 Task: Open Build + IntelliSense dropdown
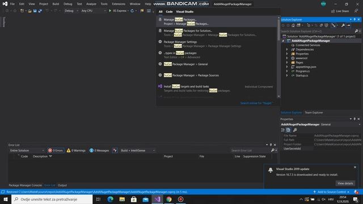point(137,150)
